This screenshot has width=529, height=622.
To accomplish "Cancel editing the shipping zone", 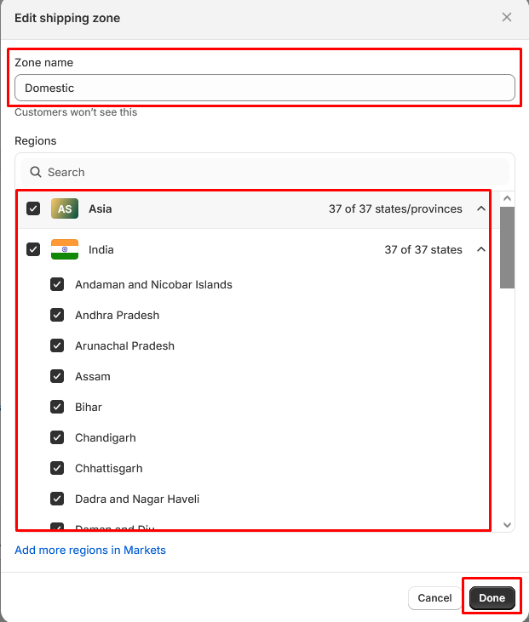I will click(x=434, y=598).
